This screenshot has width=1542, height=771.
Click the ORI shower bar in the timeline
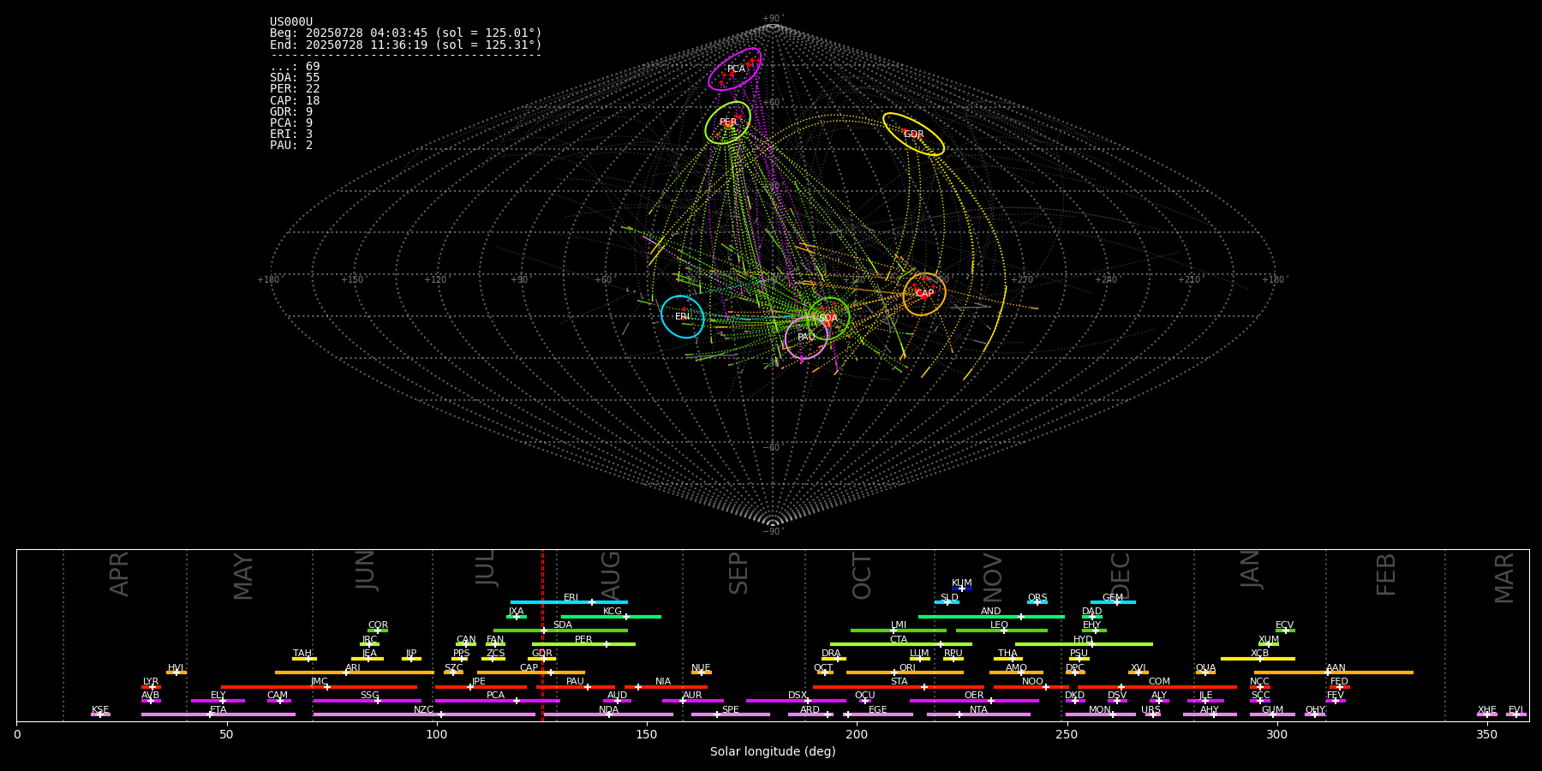[905, 672]
